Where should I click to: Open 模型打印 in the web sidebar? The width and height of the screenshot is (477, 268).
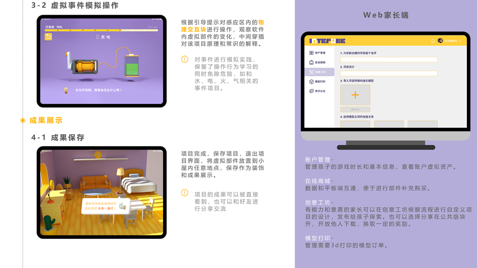[x=318, y=82]
